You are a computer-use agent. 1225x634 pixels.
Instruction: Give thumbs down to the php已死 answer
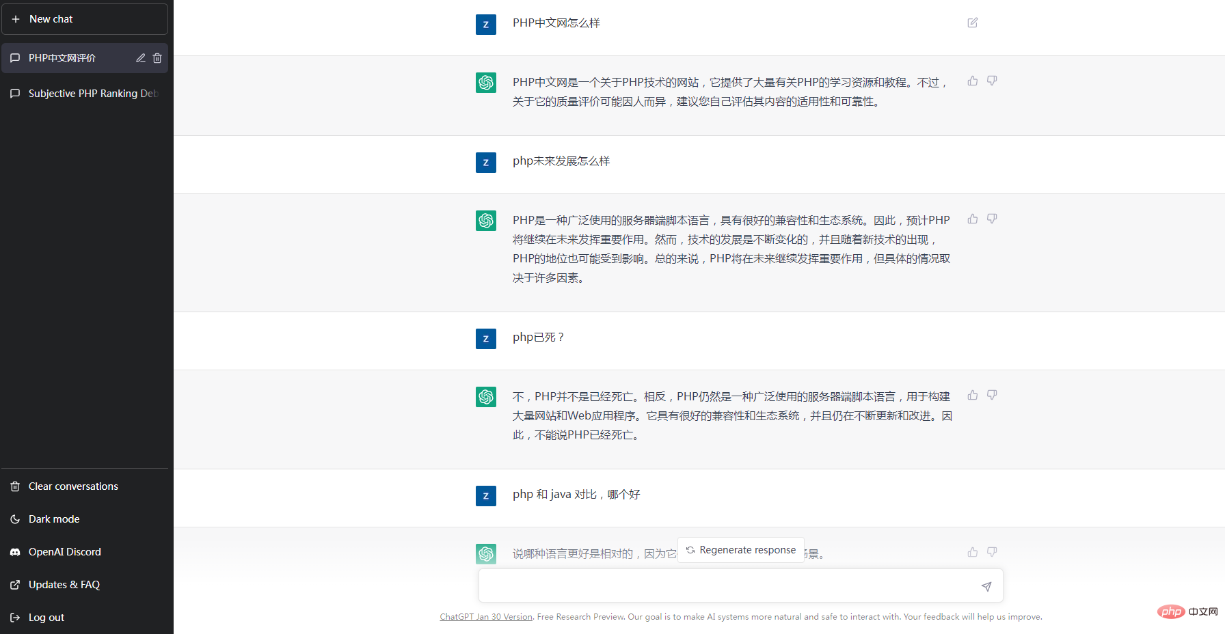tap(992, 395)
